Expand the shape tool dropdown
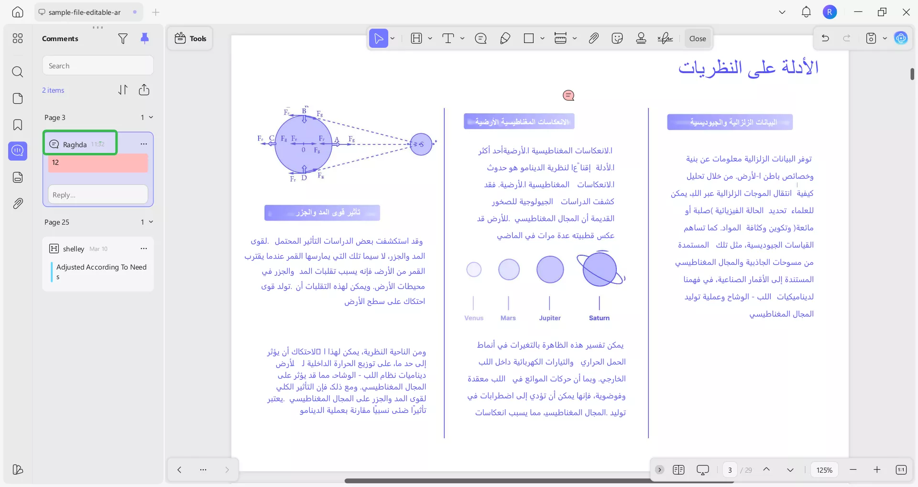Screen dimensions: 918x487 (x=542, y=38)
